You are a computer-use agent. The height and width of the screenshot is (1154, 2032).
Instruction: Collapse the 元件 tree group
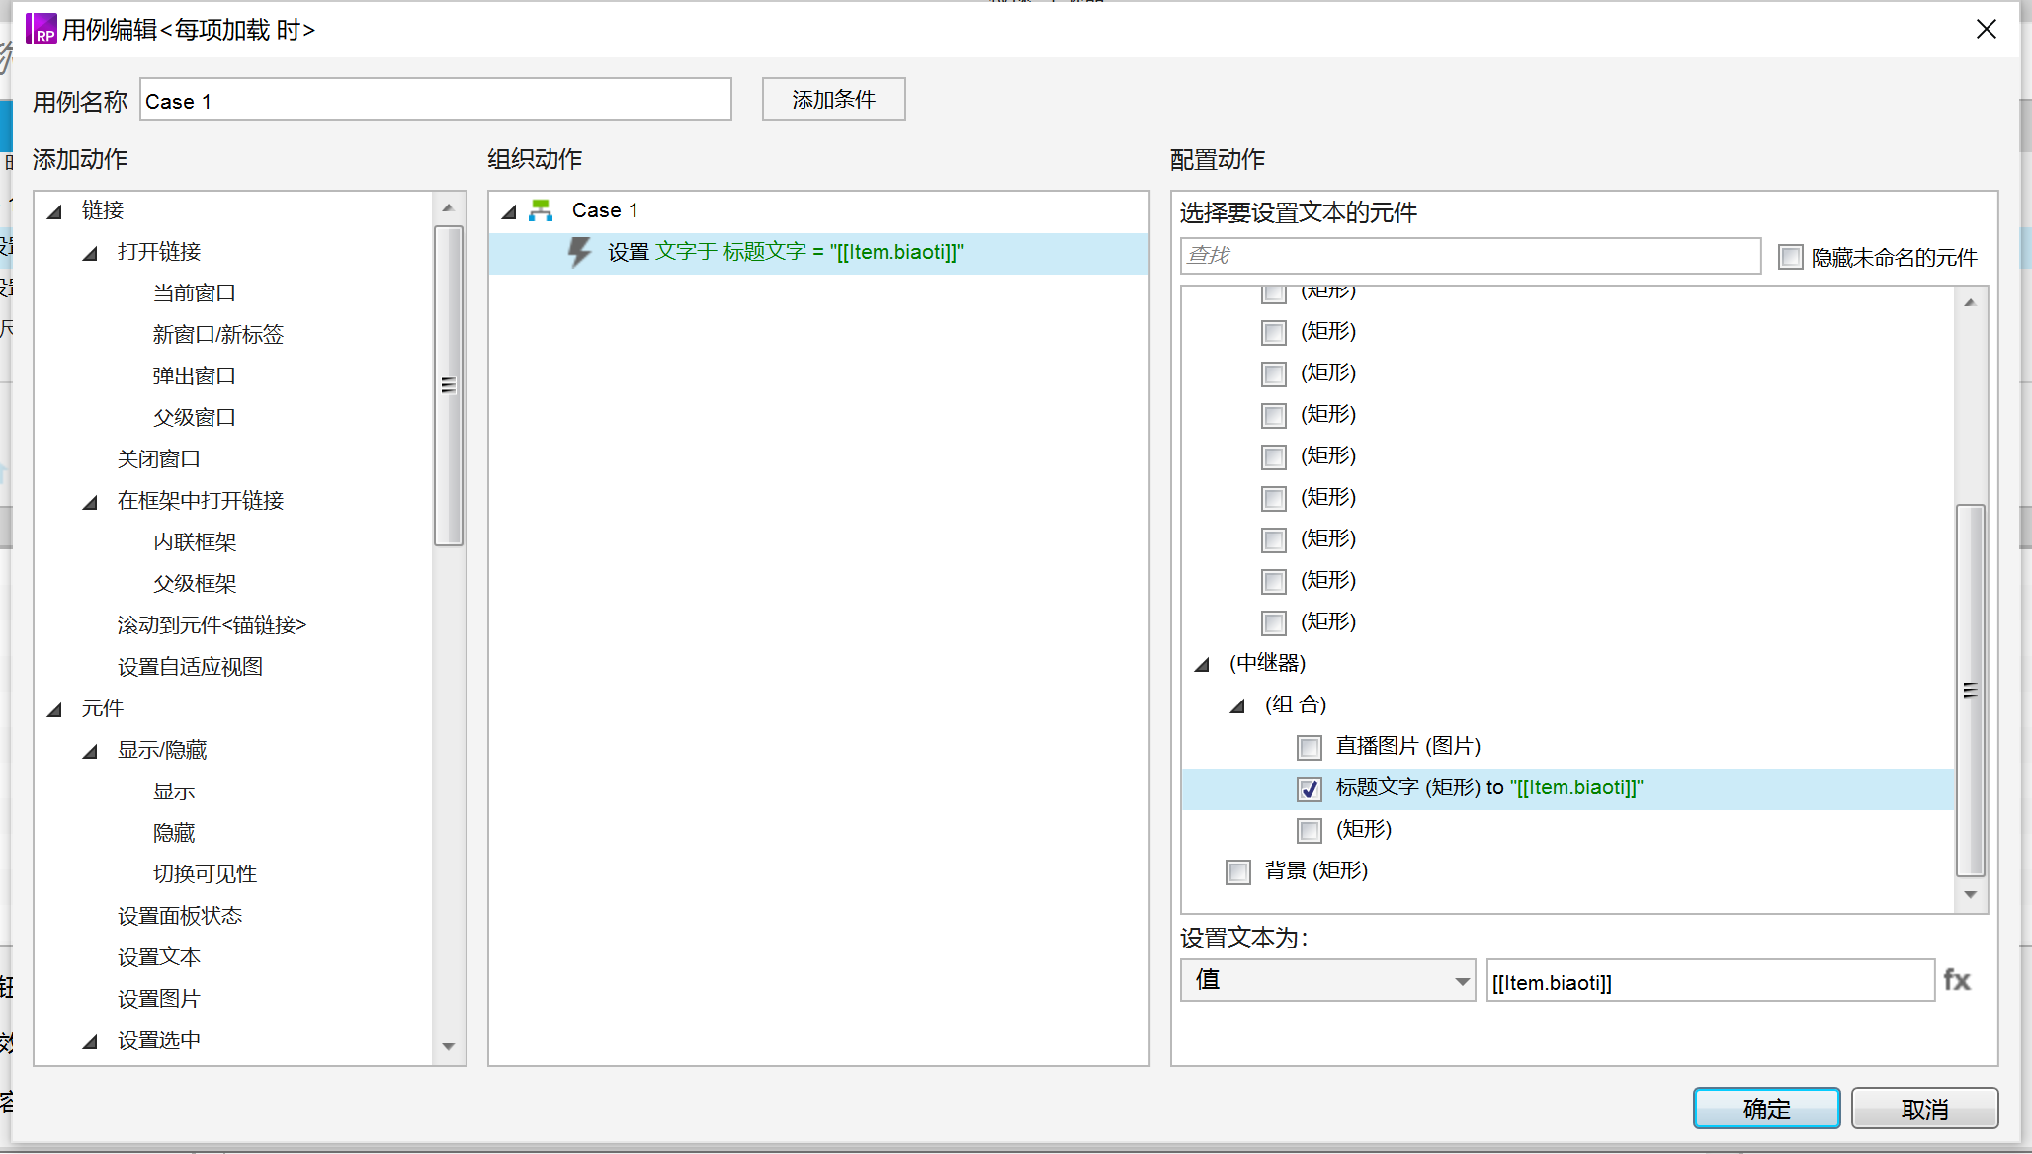click(55, 709)
